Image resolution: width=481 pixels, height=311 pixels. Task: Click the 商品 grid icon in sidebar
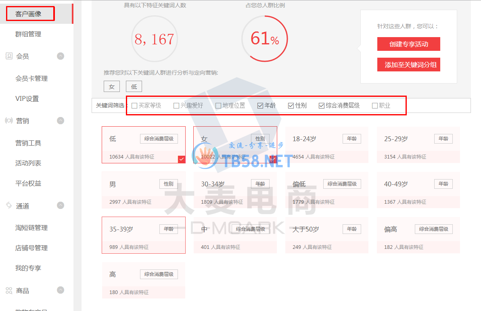(9, 290)
